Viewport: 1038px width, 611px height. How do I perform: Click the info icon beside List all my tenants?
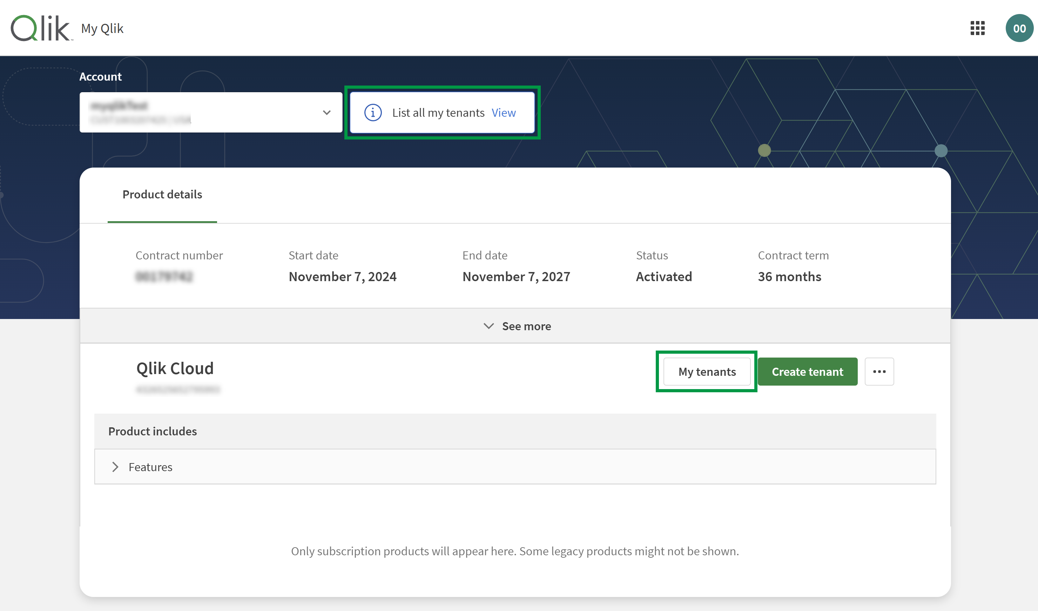point(372,113)
